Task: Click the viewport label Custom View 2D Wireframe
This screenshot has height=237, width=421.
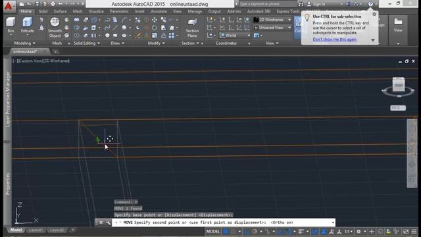Action: coord(41,61)
